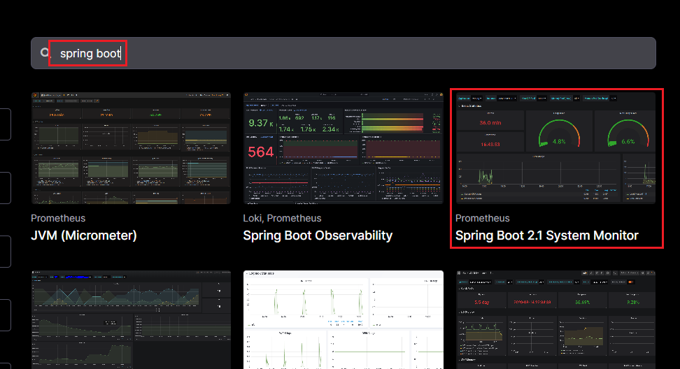Click Prometheus label above JVM (Micrometer)
The height and width of the screenshot is (369, 680).
[58, 218]
